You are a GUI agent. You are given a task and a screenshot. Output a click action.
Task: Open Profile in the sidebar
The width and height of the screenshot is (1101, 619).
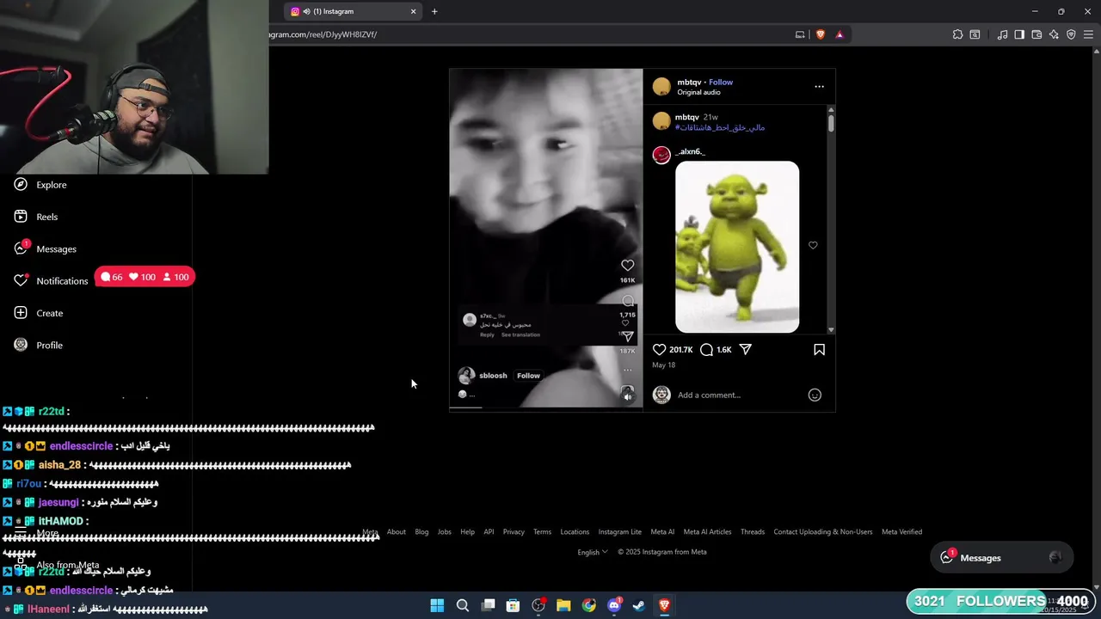[x=39, y=345]
